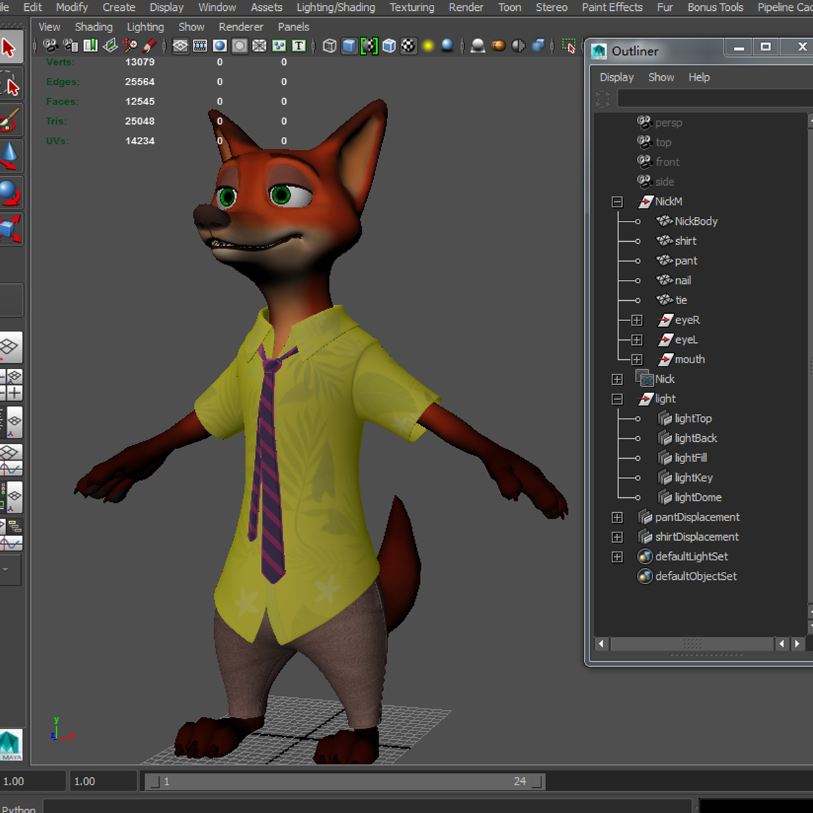Open the Outliner Display menu

tap(617, 77)
